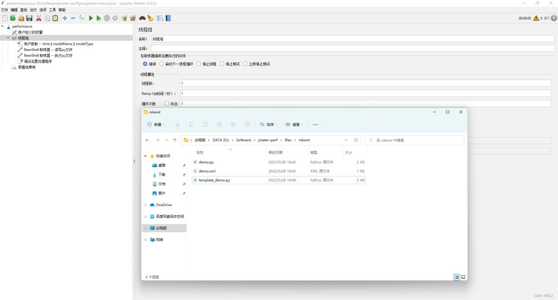Viewport: 558px width, 300px height.
Task: Click the jmeter-perf breadcrumb segment
Action: tap(268, 140)
